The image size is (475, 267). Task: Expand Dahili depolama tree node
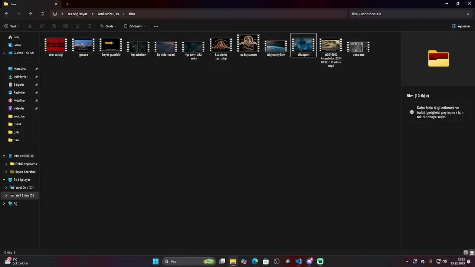[x=6, y=164]
